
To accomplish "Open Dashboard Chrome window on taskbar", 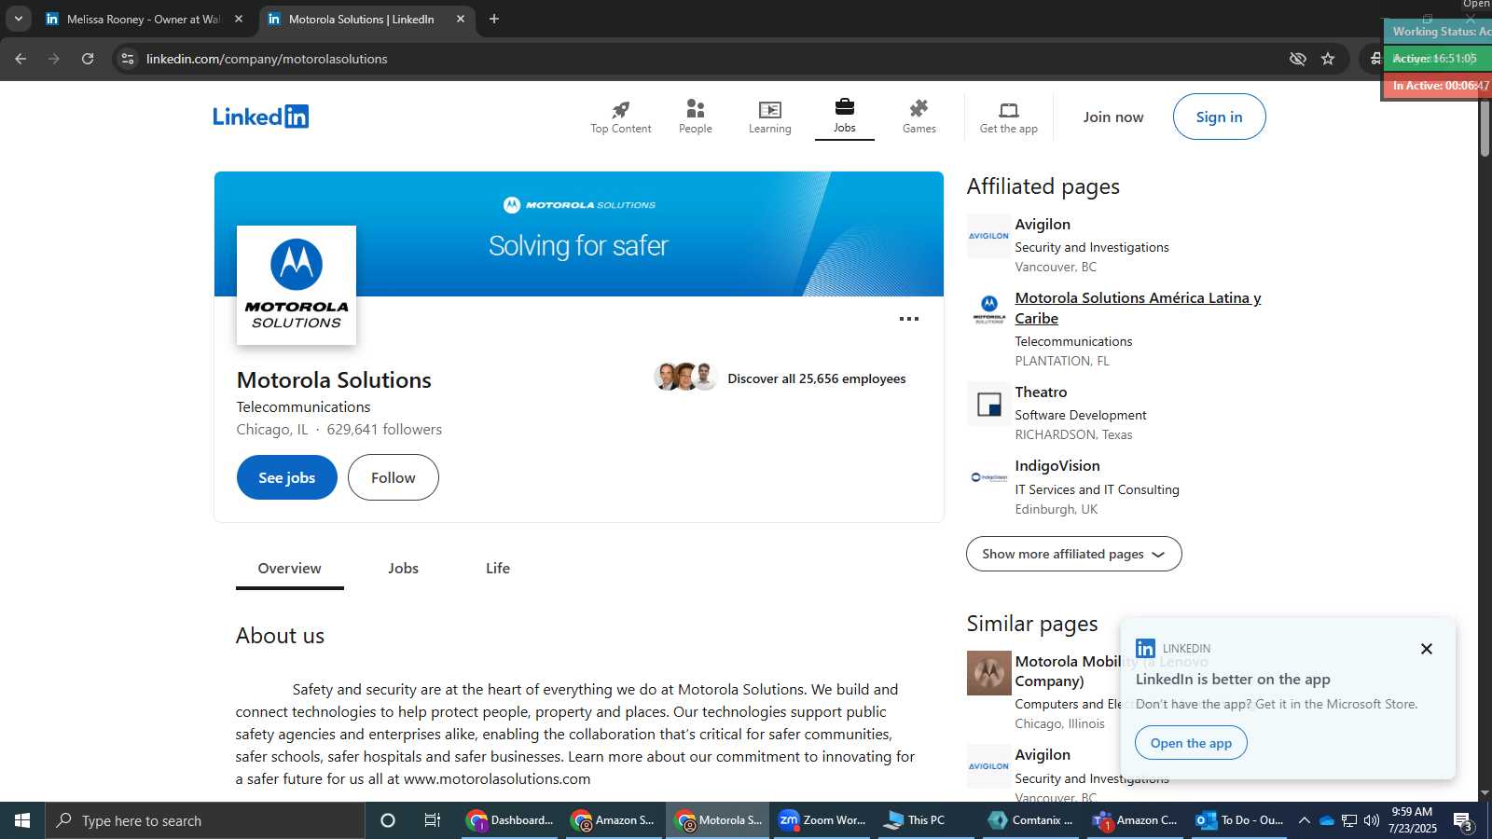I will pyautogui.click(x=511, y=820).
